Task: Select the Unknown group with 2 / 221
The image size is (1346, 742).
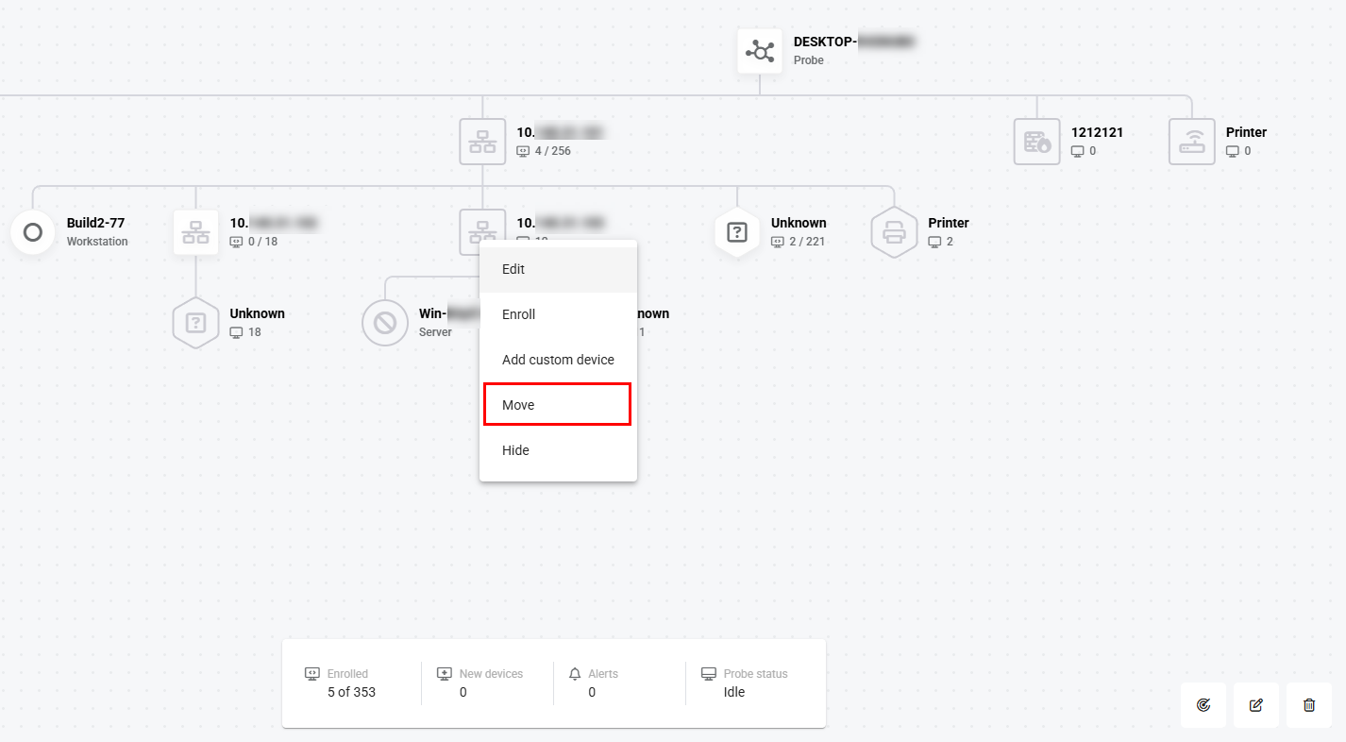Action: point(737,232)
